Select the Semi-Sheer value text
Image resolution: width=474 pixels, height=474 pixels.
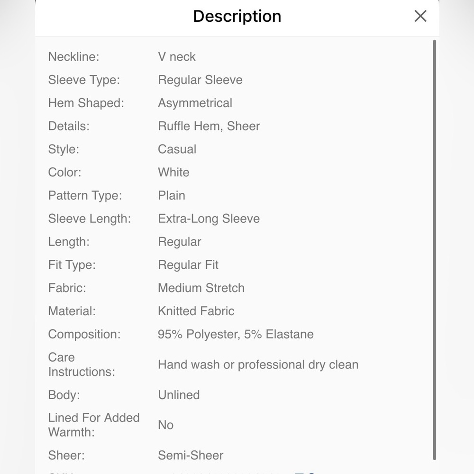coord(191,455)
